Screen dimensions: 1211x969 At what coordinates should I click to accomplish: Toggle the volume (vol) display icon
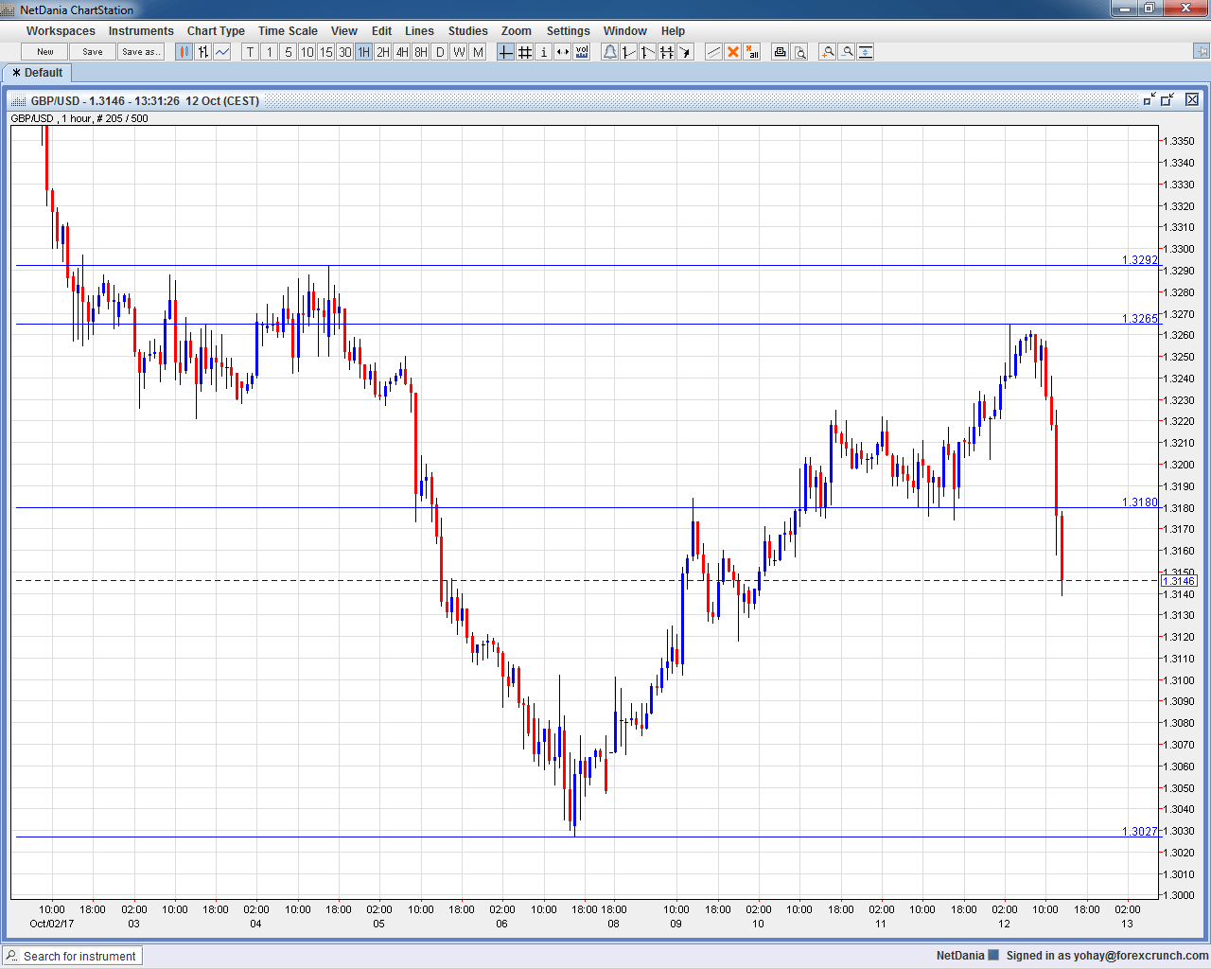coord(582,52)
